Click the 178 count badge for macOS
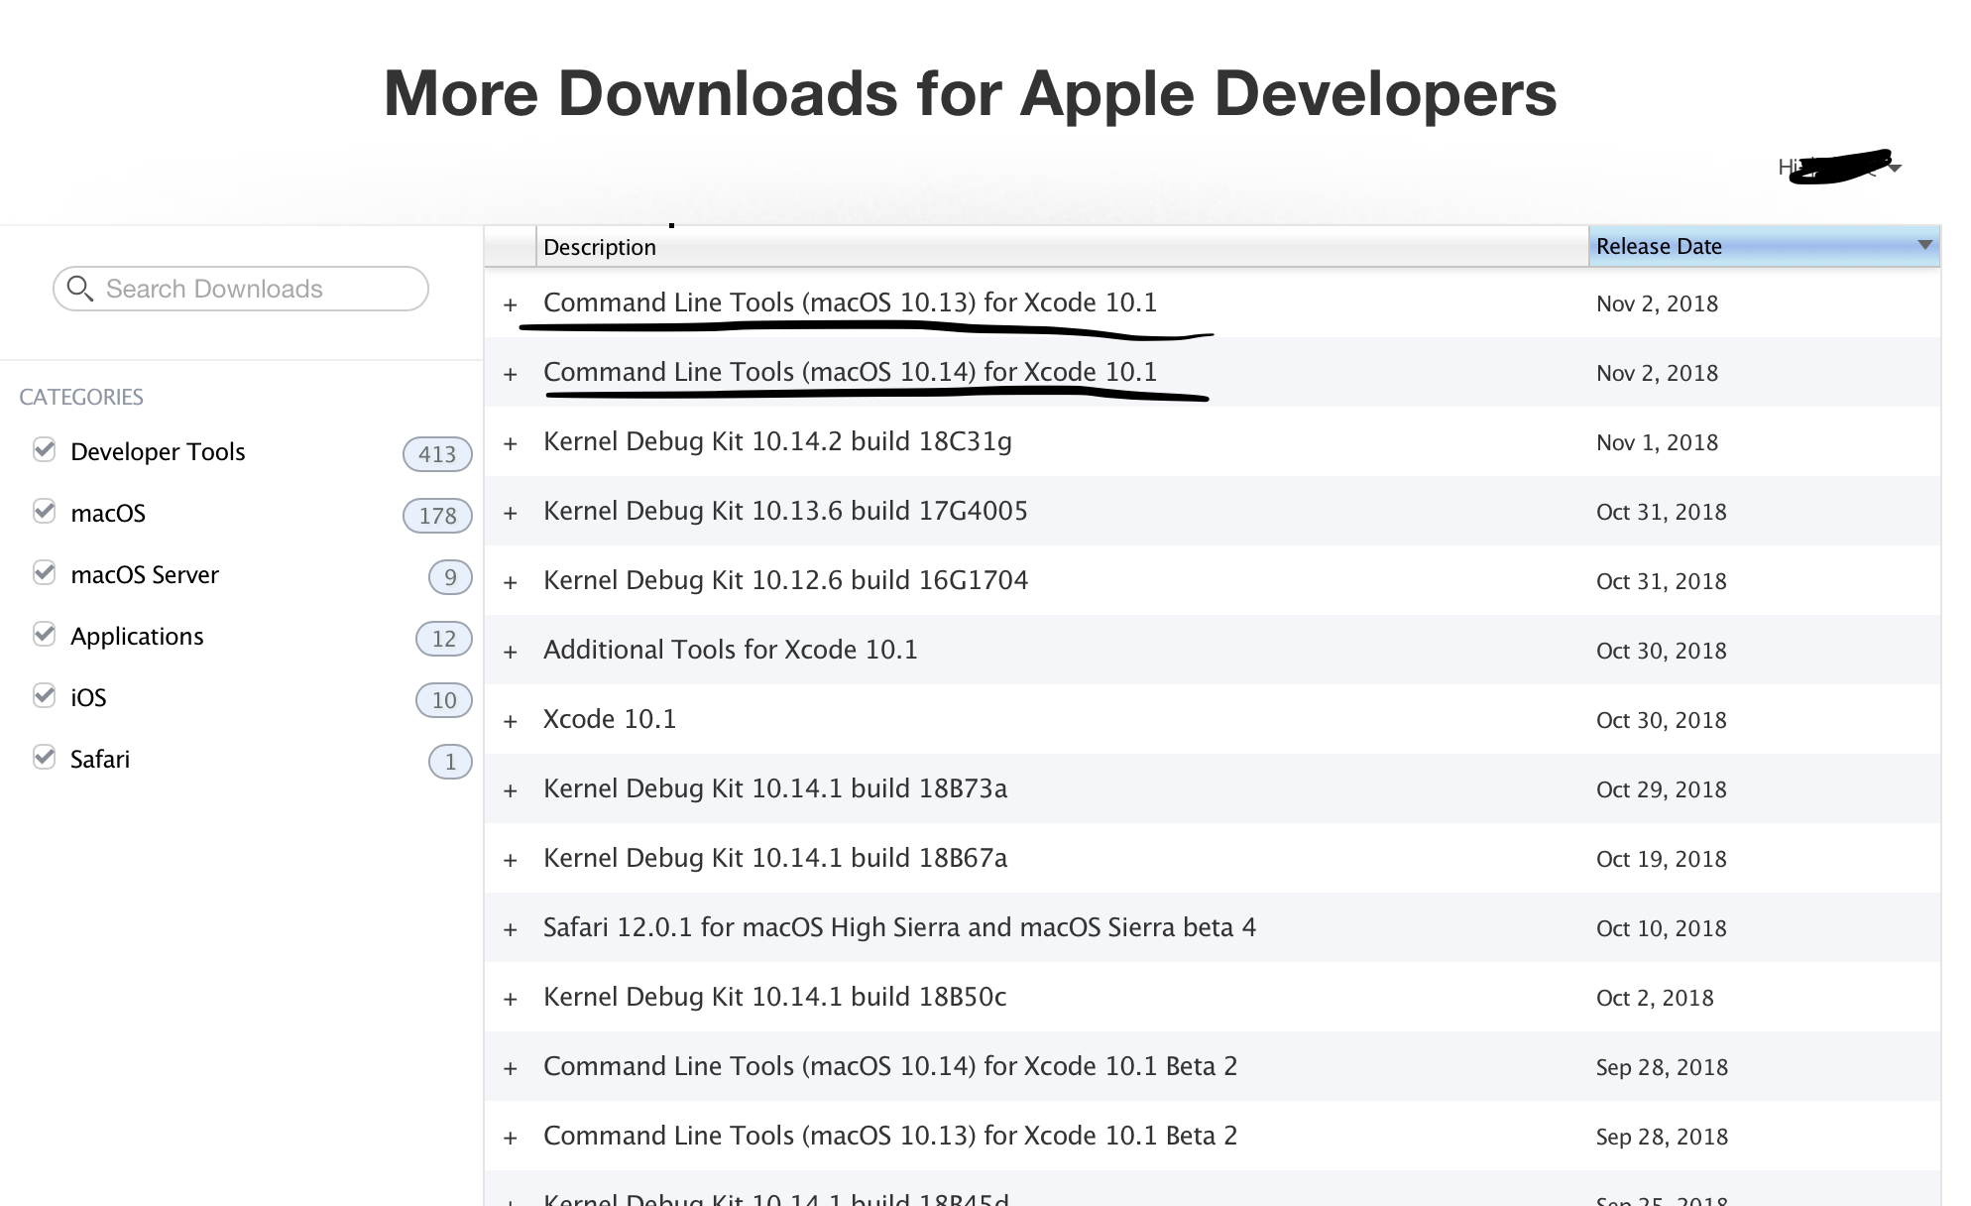The height and width of the screenshot is (1206, 1971). pos(437,516)
